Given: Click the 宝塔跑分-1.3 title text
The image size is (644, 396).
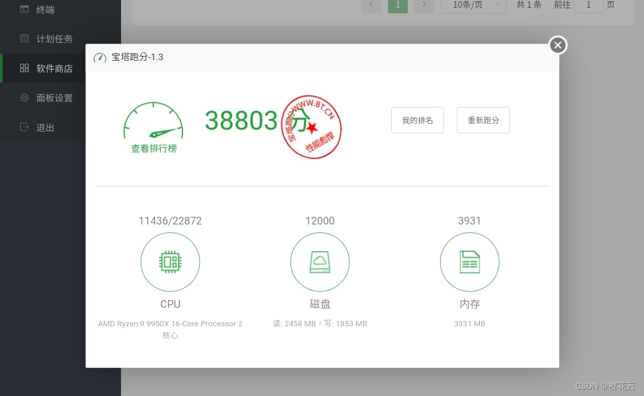Looking at the screenshot, I should (x=137, y=57).
